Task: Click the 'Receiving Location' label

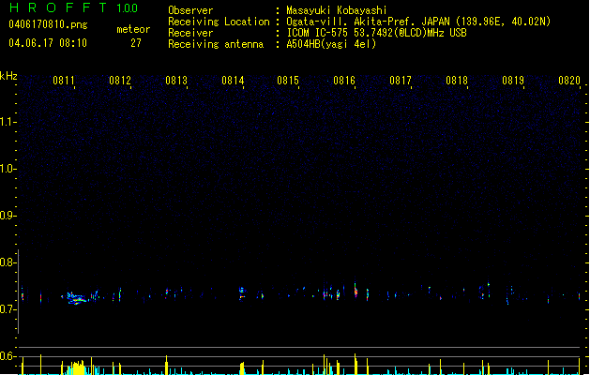Action: [219, 22]
